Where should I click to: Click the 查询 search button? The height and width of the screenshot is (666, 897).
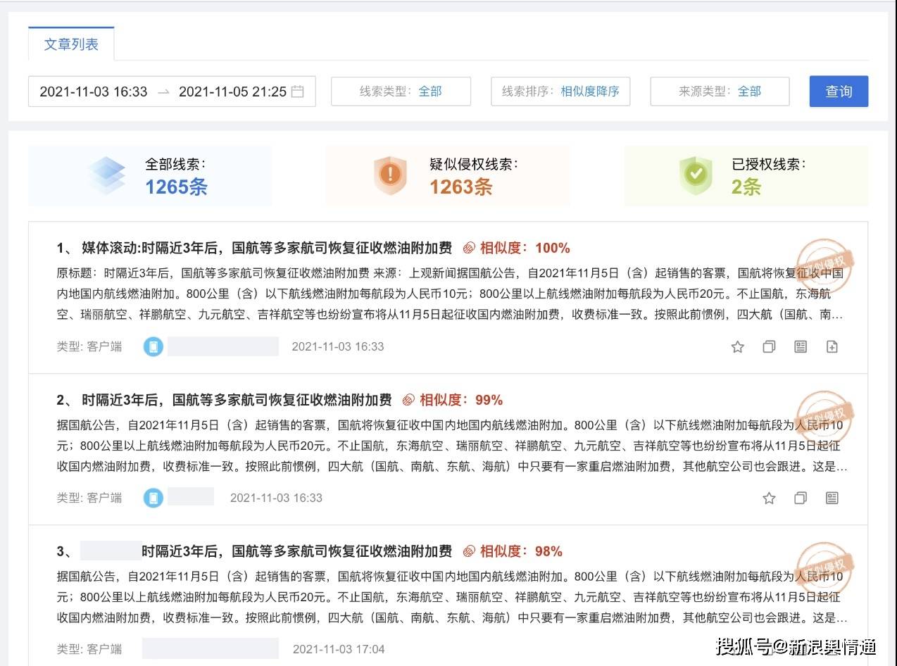tap(839, 92)
